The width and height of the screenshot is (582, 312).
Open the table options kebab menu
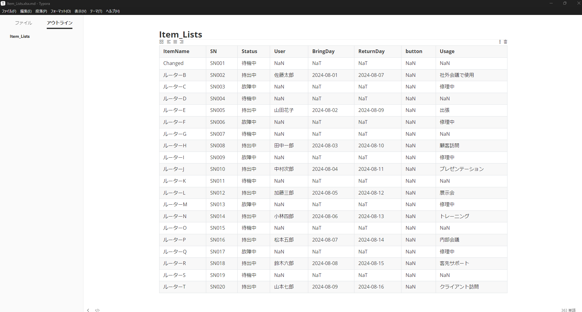coord(499,42)
